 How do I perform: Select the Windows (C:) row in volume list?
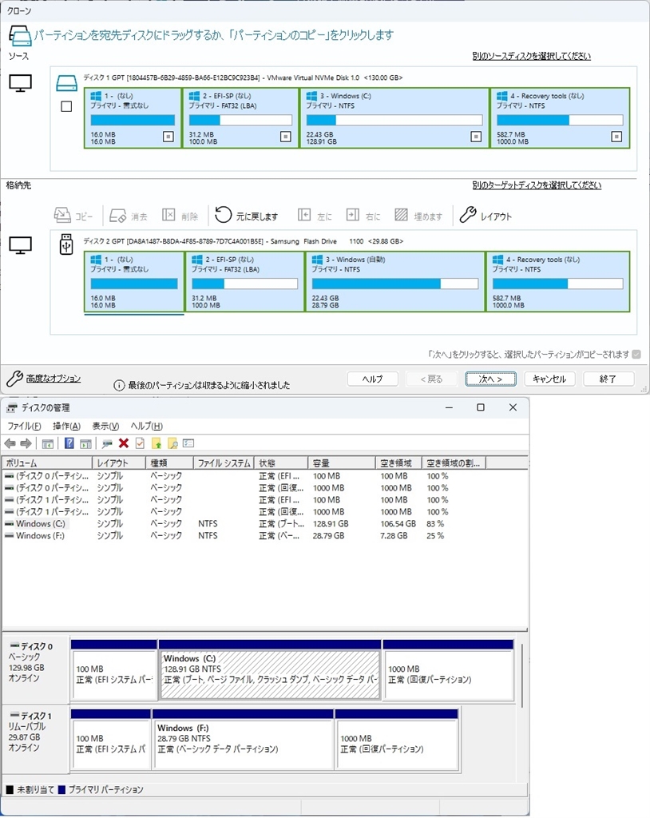tap(265, 524)
